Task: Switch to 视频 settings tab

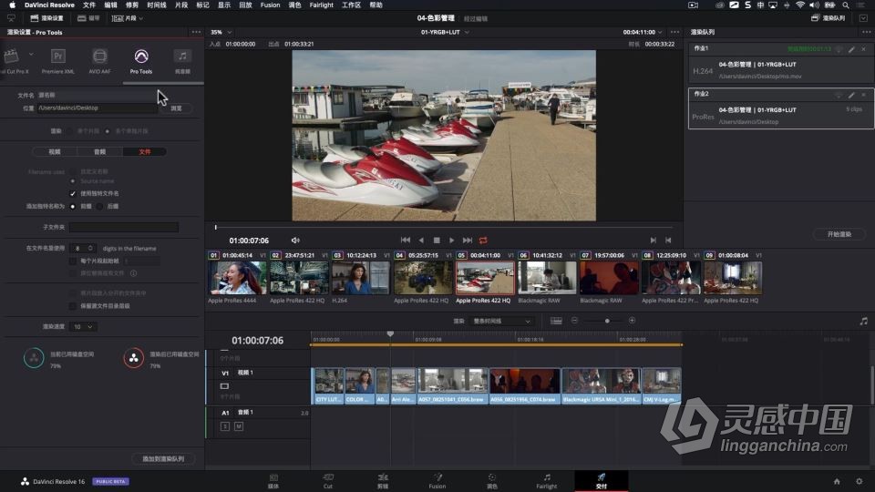Action: 55,152
